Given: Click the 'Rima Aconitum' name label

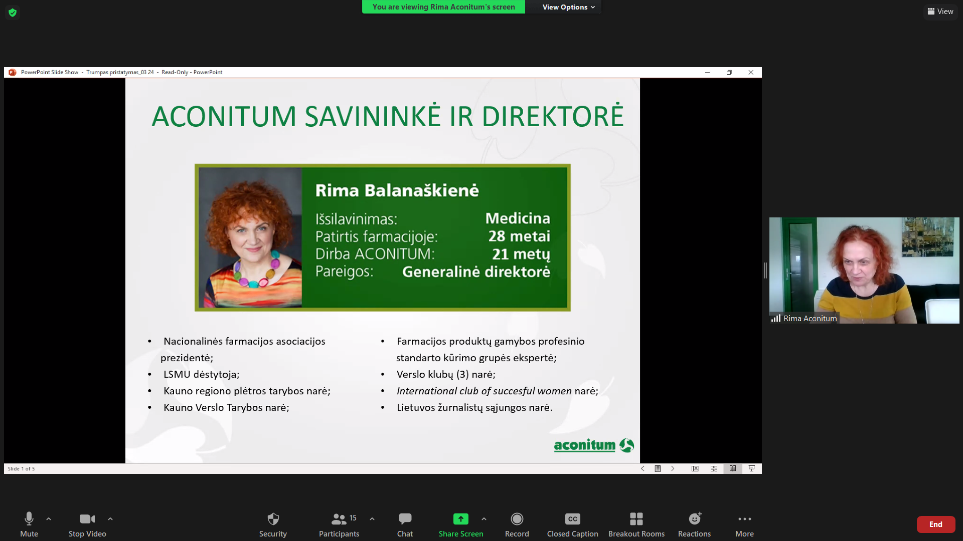Looking at the screenshot, I should coord(810,319).
